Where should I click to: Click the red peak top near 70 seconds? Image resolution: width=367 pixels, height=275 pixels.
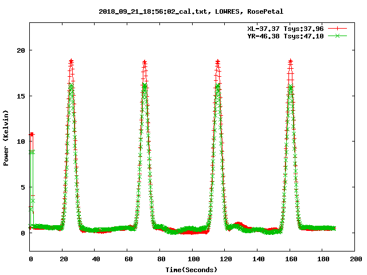pos(145,62)
